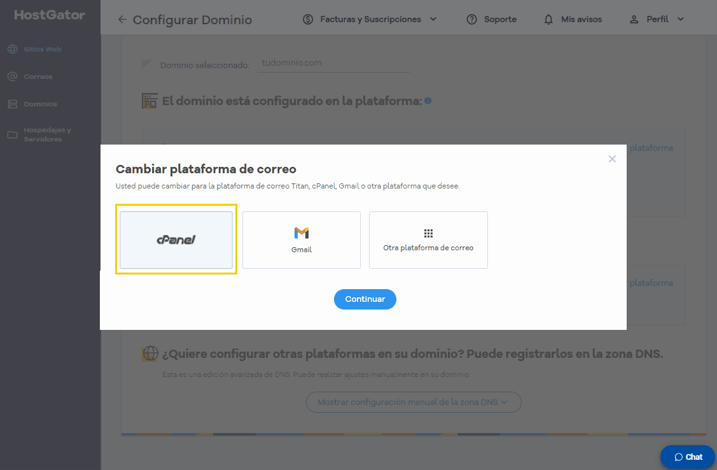Open Facturas y Suscripciones menu
717x470 pixels.
370,19
